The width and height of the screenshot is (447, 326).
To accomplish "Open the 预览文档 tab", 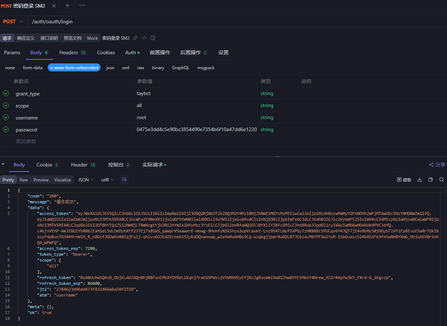I will tap(73, 38).
